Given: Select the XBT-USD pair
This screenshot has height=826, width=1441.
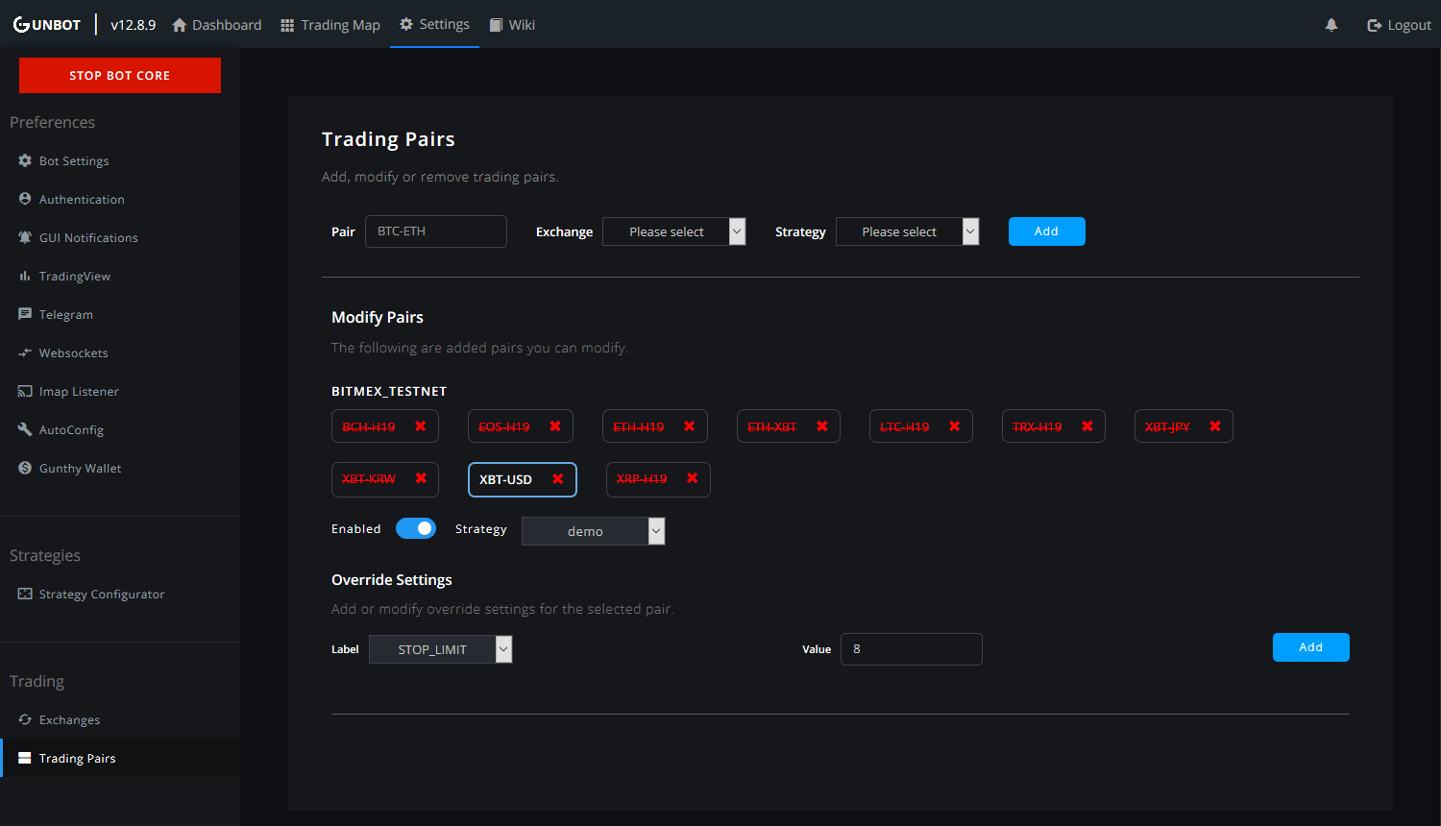Looking at the screenshot, I should pos(505,479).
